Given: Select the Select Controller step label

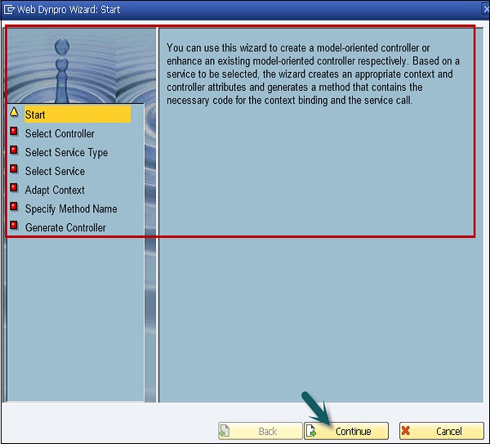Looking at the screenshot, I should tap(60, 133).
